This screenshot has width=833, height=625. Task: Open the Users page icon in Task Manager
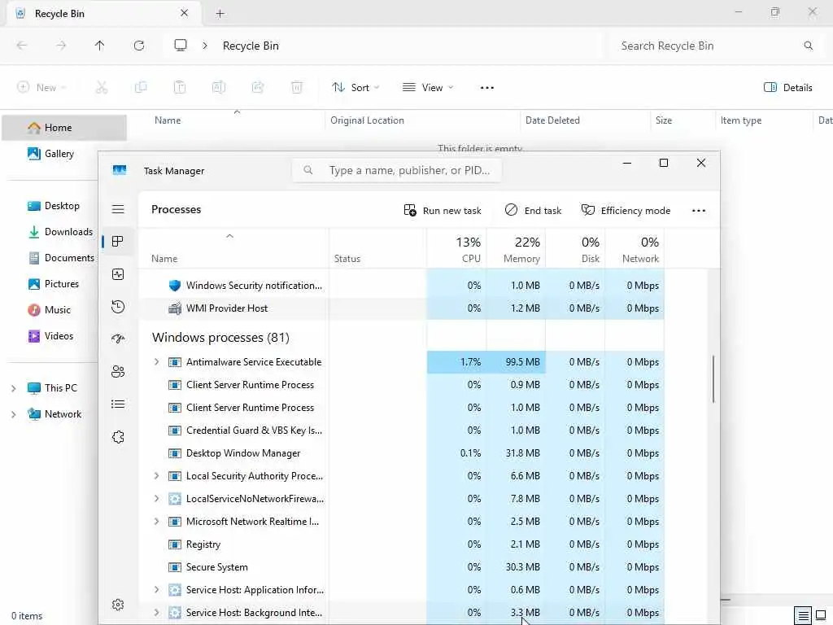point(118,371)
